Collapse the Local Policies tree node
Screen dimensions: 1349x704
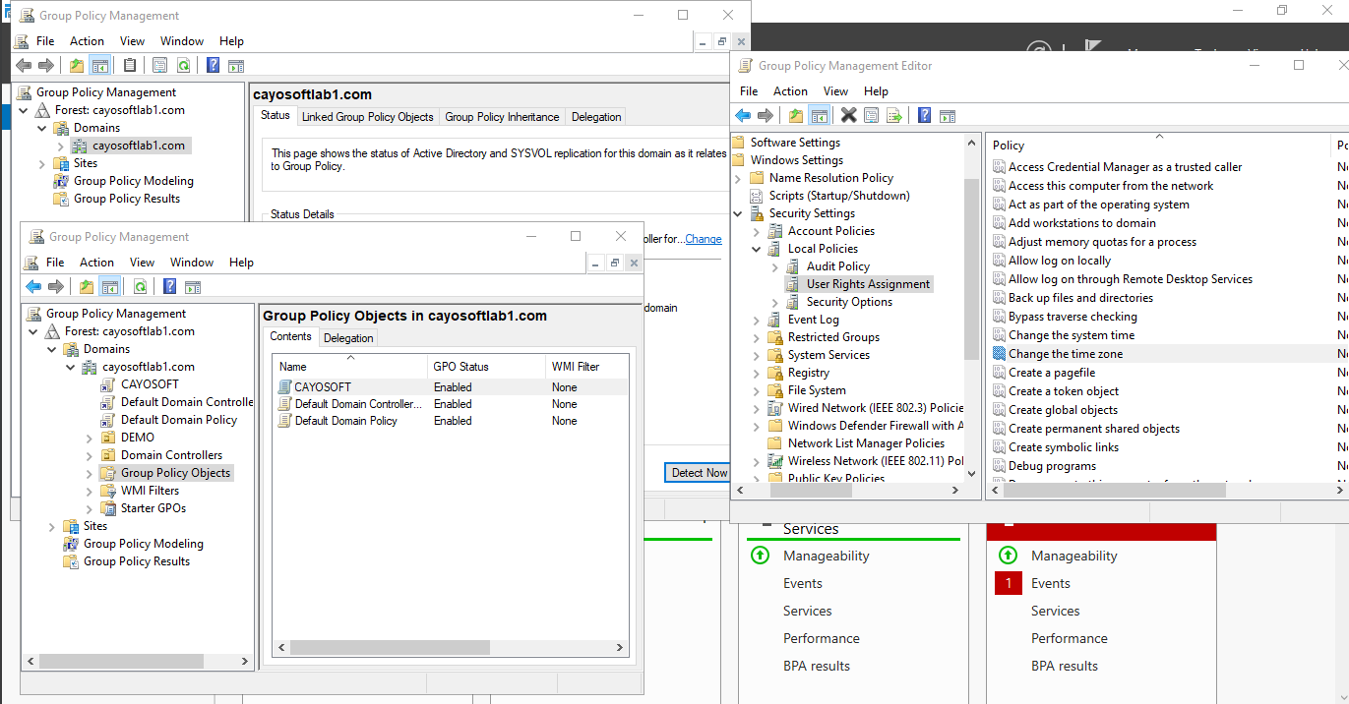(756, 249)
